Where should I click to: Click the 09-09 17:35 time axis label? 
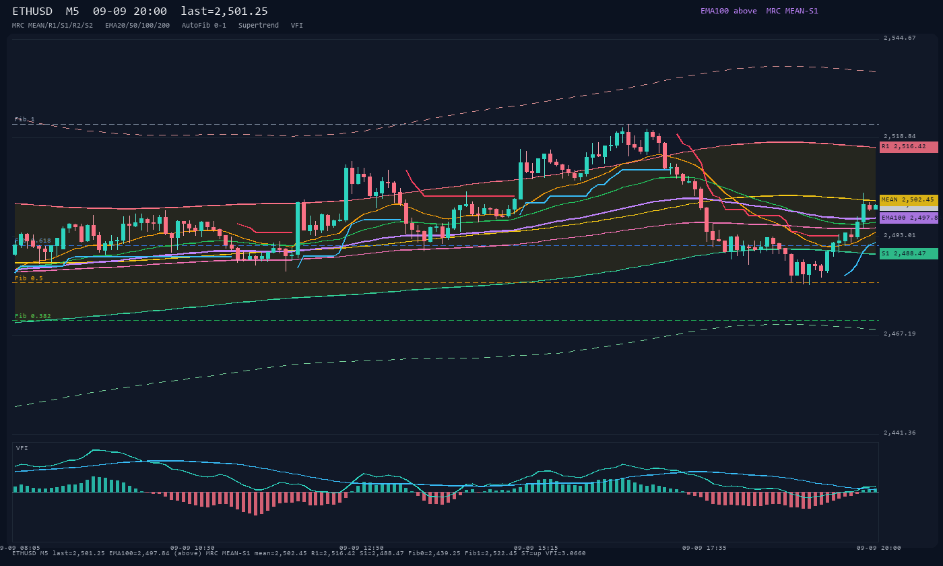pyautogui.click(x=705, y=548)
